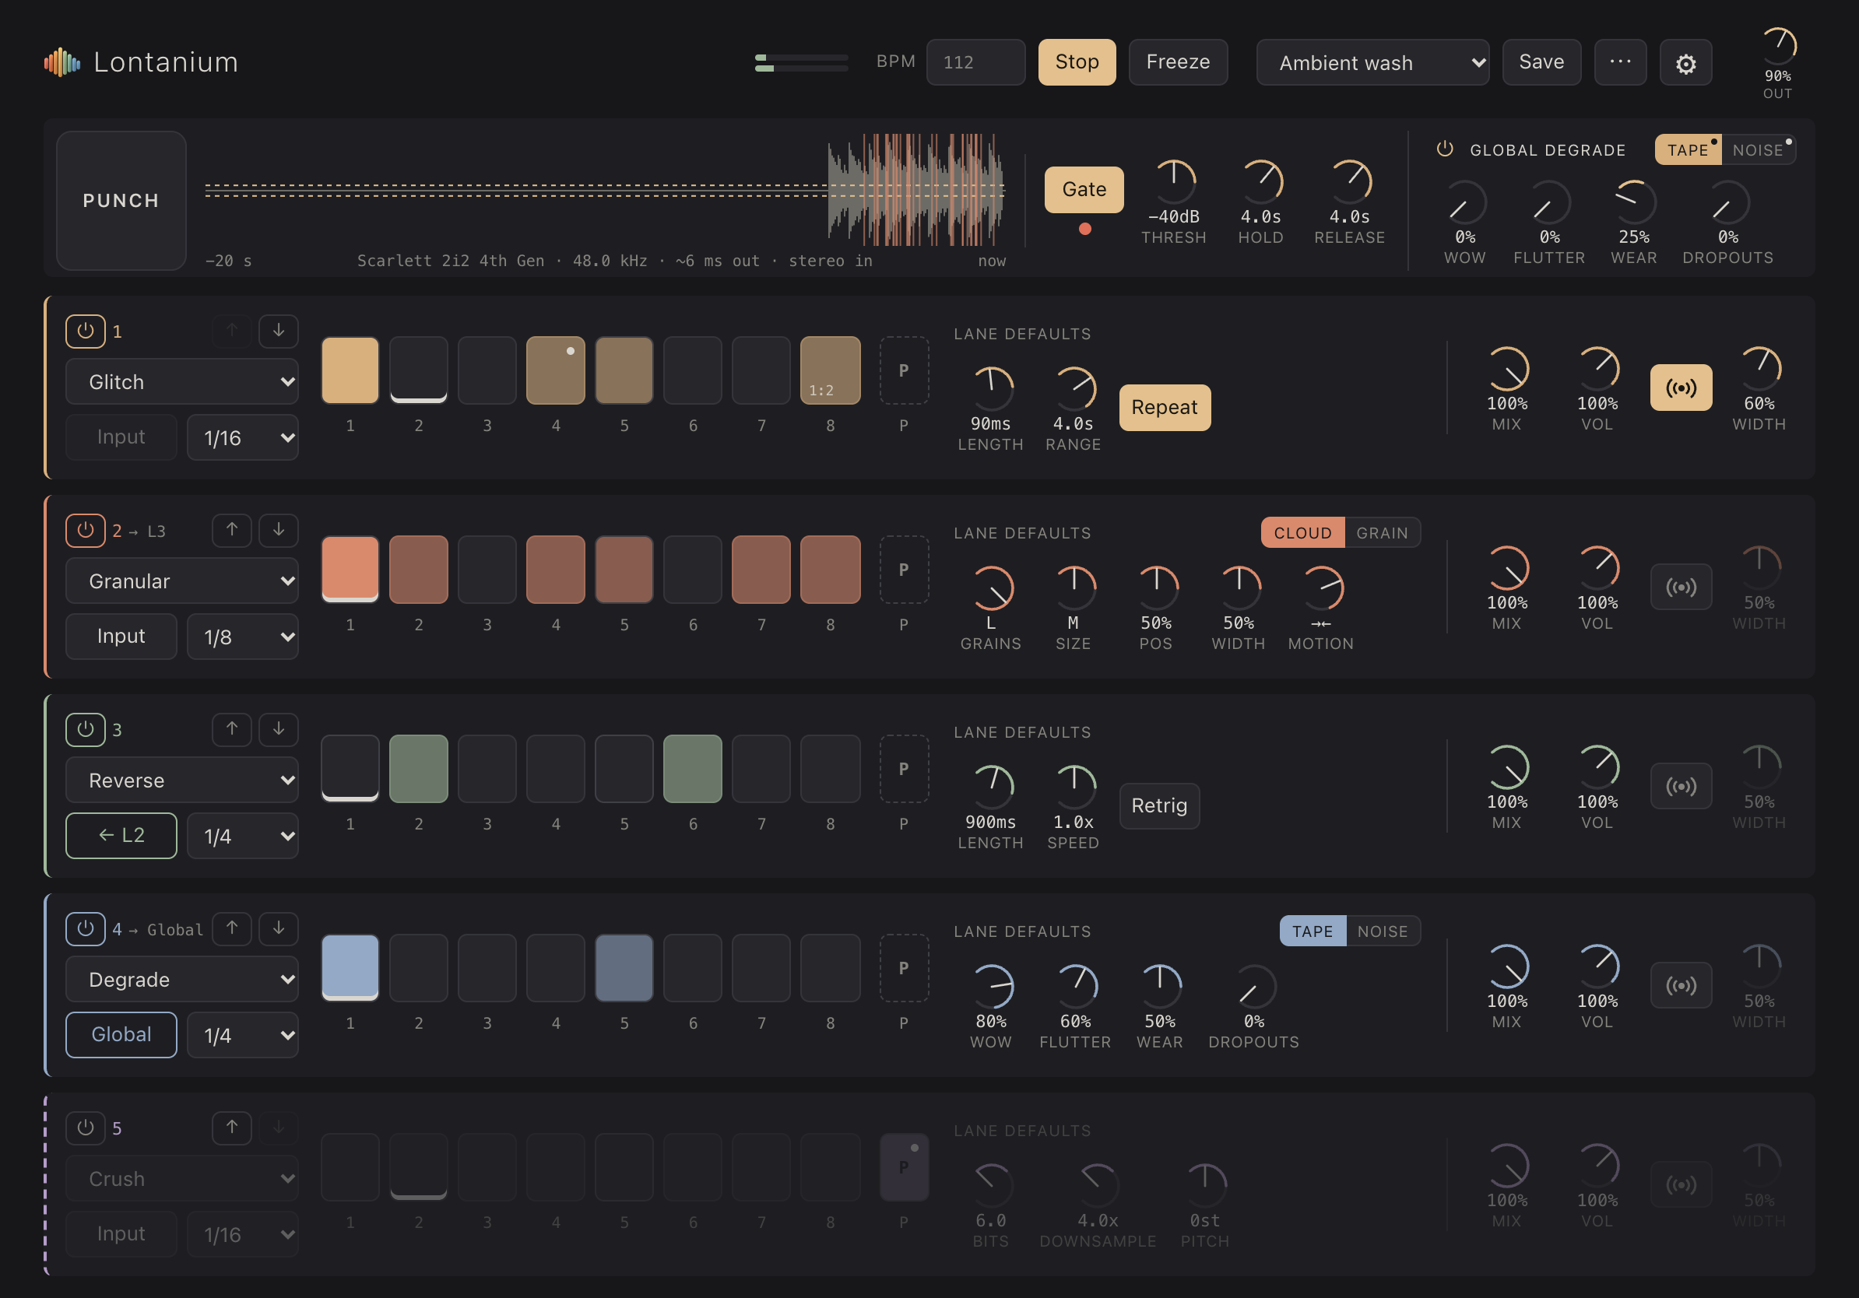Viewport: 1859px width, 1298px height.
Task: Toggle lane 4 power button
Action: pos(85,928)
